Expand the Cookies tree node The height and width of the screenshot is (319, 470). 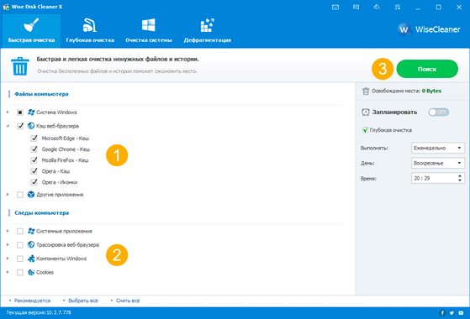click(x=8, y=272)
